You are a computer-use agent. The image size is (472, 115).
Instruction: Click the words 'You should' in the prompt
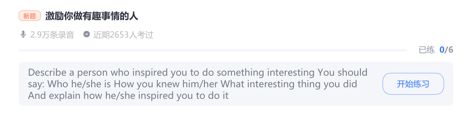coord(342,73)
